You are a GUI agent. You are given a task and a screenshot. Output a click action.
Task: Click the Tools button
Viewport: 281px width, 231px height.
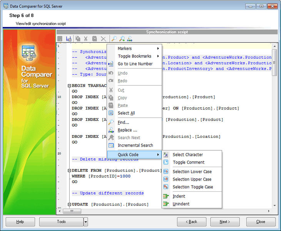[x=61, y=222]
